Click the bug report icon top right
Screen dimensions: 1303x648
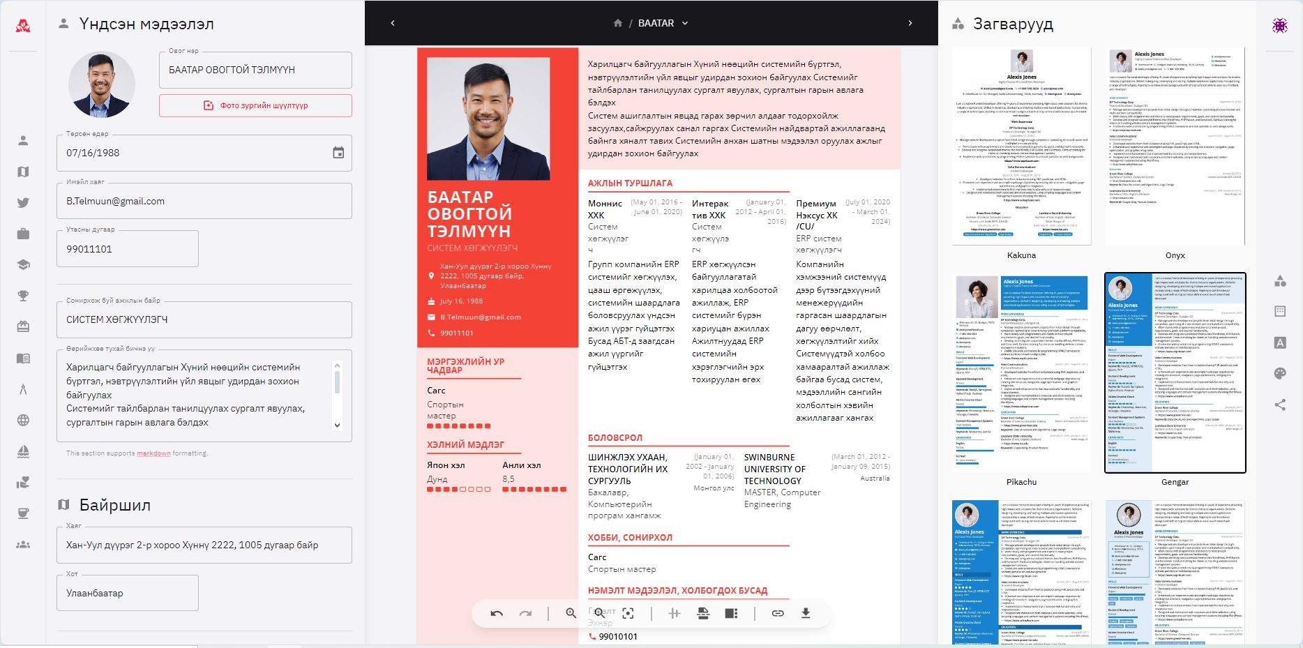pyautogui.click(x=1279, y=25)
